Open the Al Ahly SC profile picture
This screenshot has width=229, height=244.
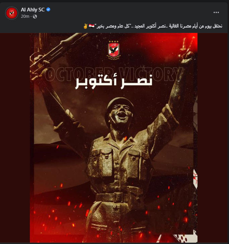(x=12, y=13)
